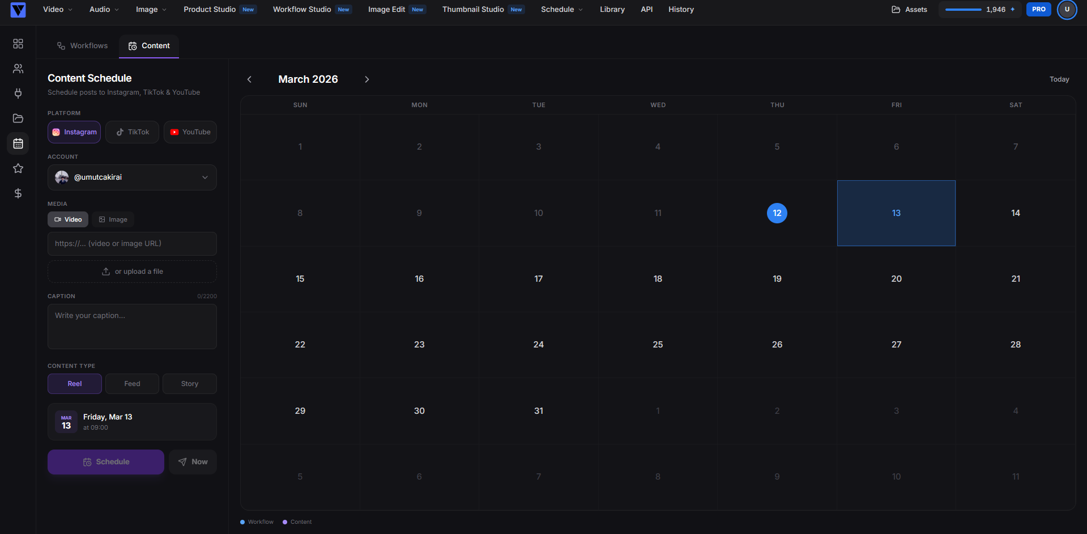Viewport: 1087px width, 534px height.
Task: Select March 16 on calendar
Action: click(419, 279)
